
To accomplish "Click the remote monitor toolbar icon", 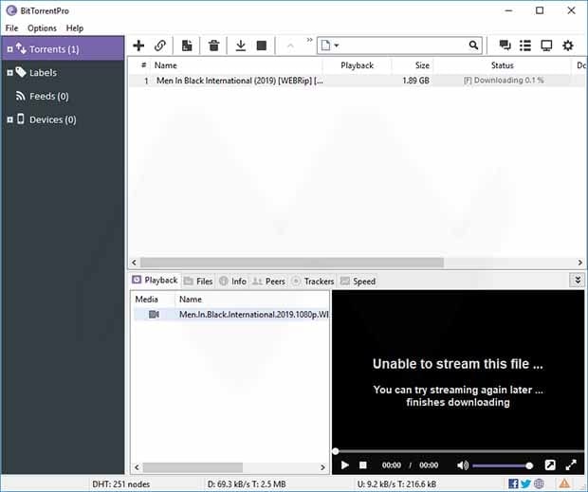I will (546, 46).
